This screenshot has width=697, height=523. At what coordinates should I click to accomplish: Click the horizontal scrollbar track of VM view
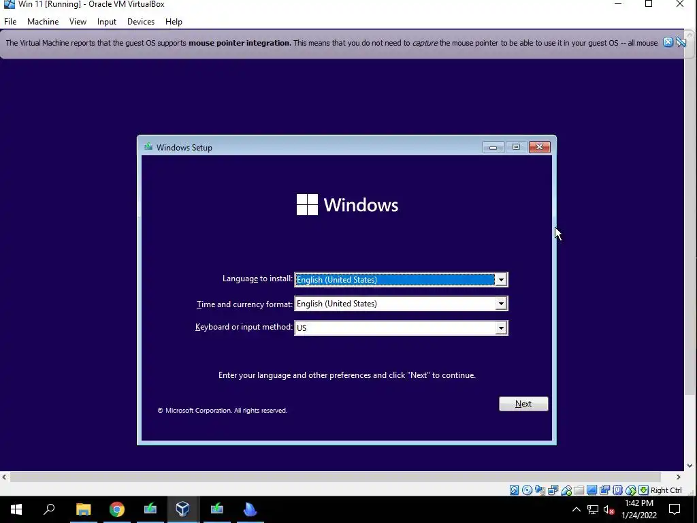coord(342,477)
